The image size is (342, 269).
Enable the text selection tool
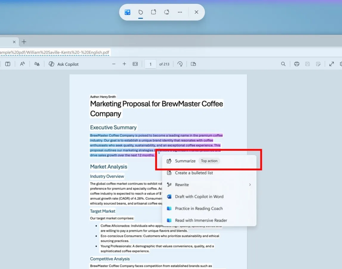(8, 64)
